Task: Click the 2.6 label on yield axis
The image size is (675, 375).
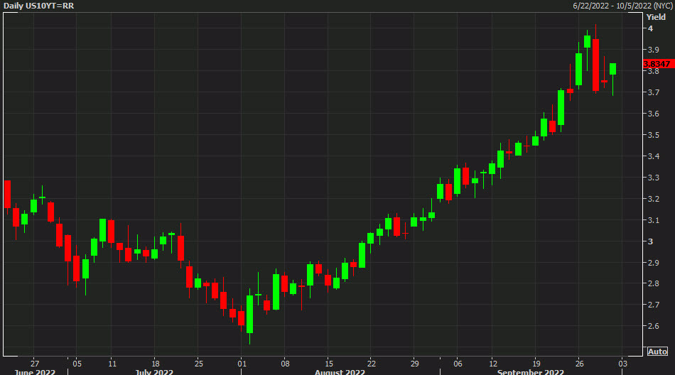Action: (x=652, y=327)
